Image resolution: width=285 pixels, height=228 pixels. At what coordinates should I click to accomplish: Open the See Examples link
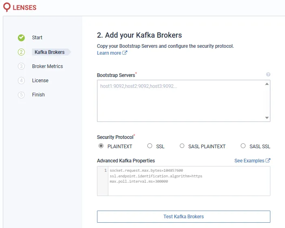pyautogui.click(x=249, y=161)
